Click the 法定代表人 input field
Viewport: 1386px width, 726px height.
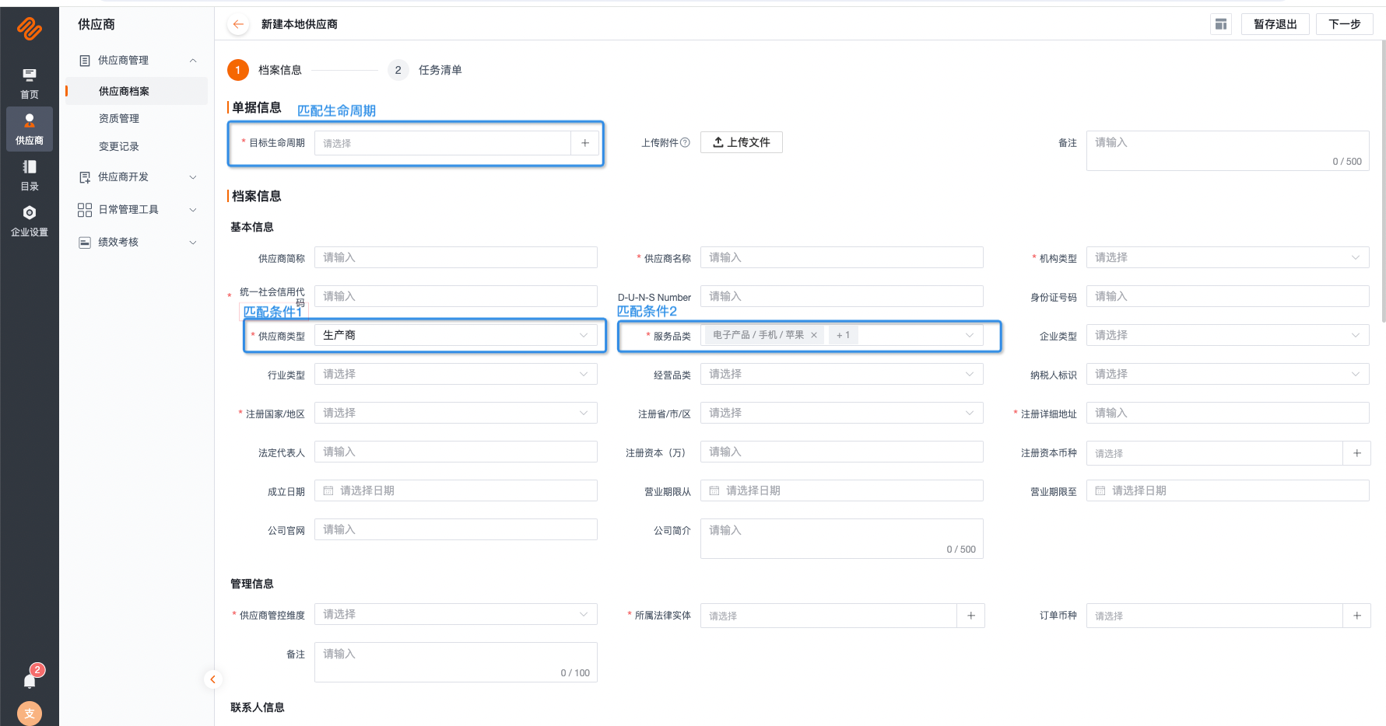(456, 452)
